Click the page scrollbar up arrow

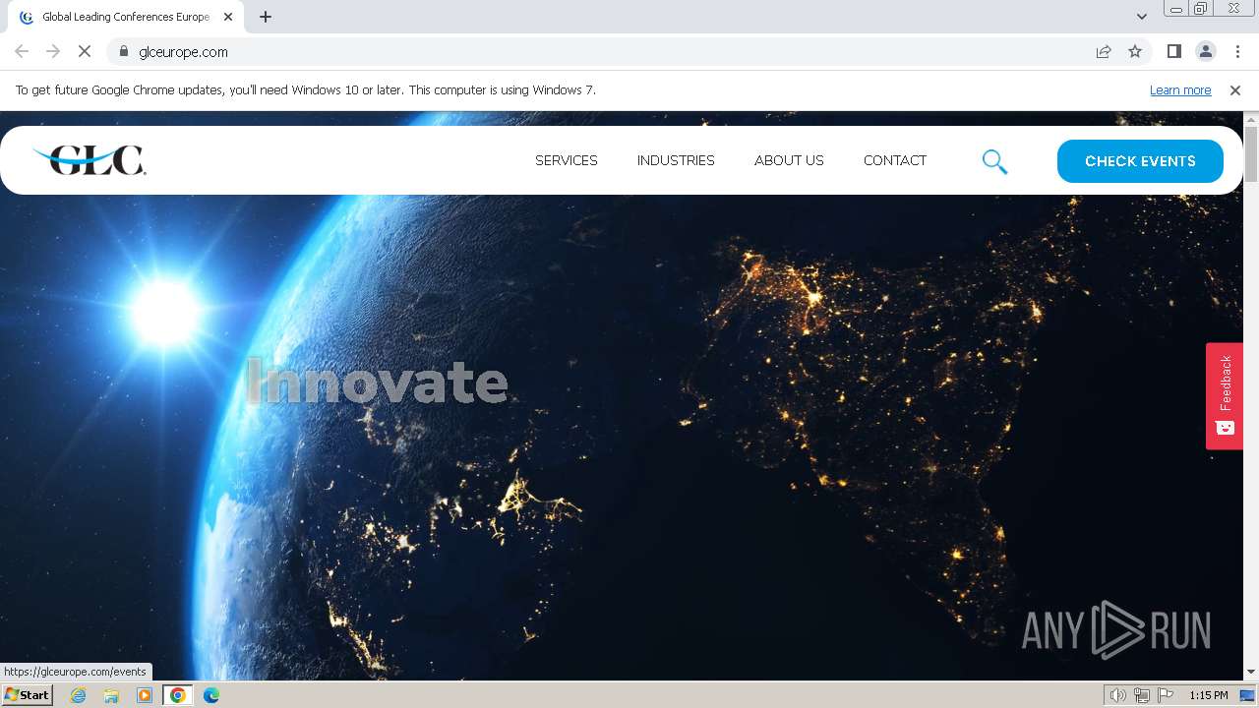tap(1251, 119)
